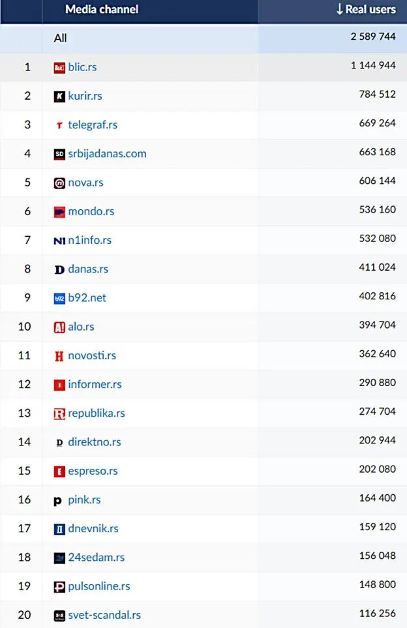407x628 pixels.
Task: Open the danas.rs link
Action: [x=88, y=269]
